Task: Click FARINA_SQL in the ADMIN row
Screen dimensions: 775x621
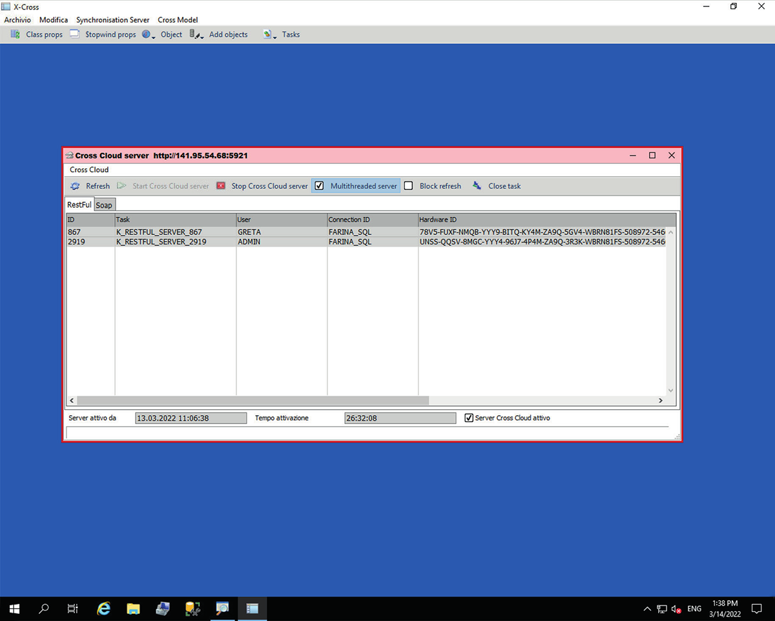Action: coord(373,242)
